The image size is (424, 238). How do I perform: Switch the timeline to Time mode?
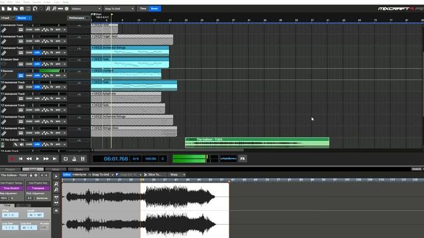point(143,9)
